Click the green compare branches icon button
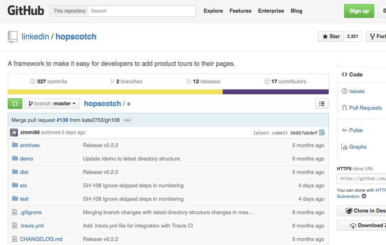This screenshot has height=245, width=386. point(15,104)
